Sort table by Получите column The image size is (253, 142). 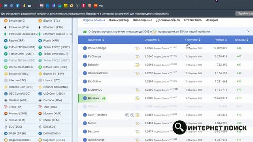[193, 40]
